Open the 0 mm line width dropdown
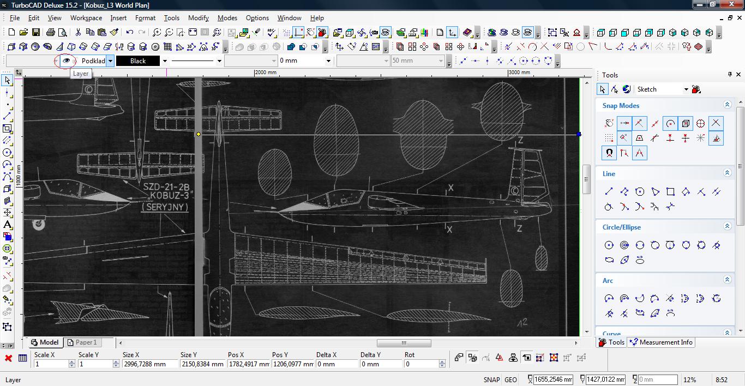This screenshot has height=386, width=745. point(328,61)
